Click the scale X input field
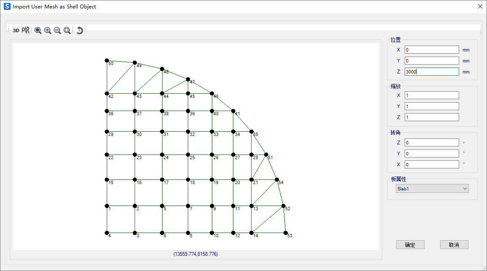Image resolution: width=487 pixels, height=271 pixels. click(x=431, y=95)
